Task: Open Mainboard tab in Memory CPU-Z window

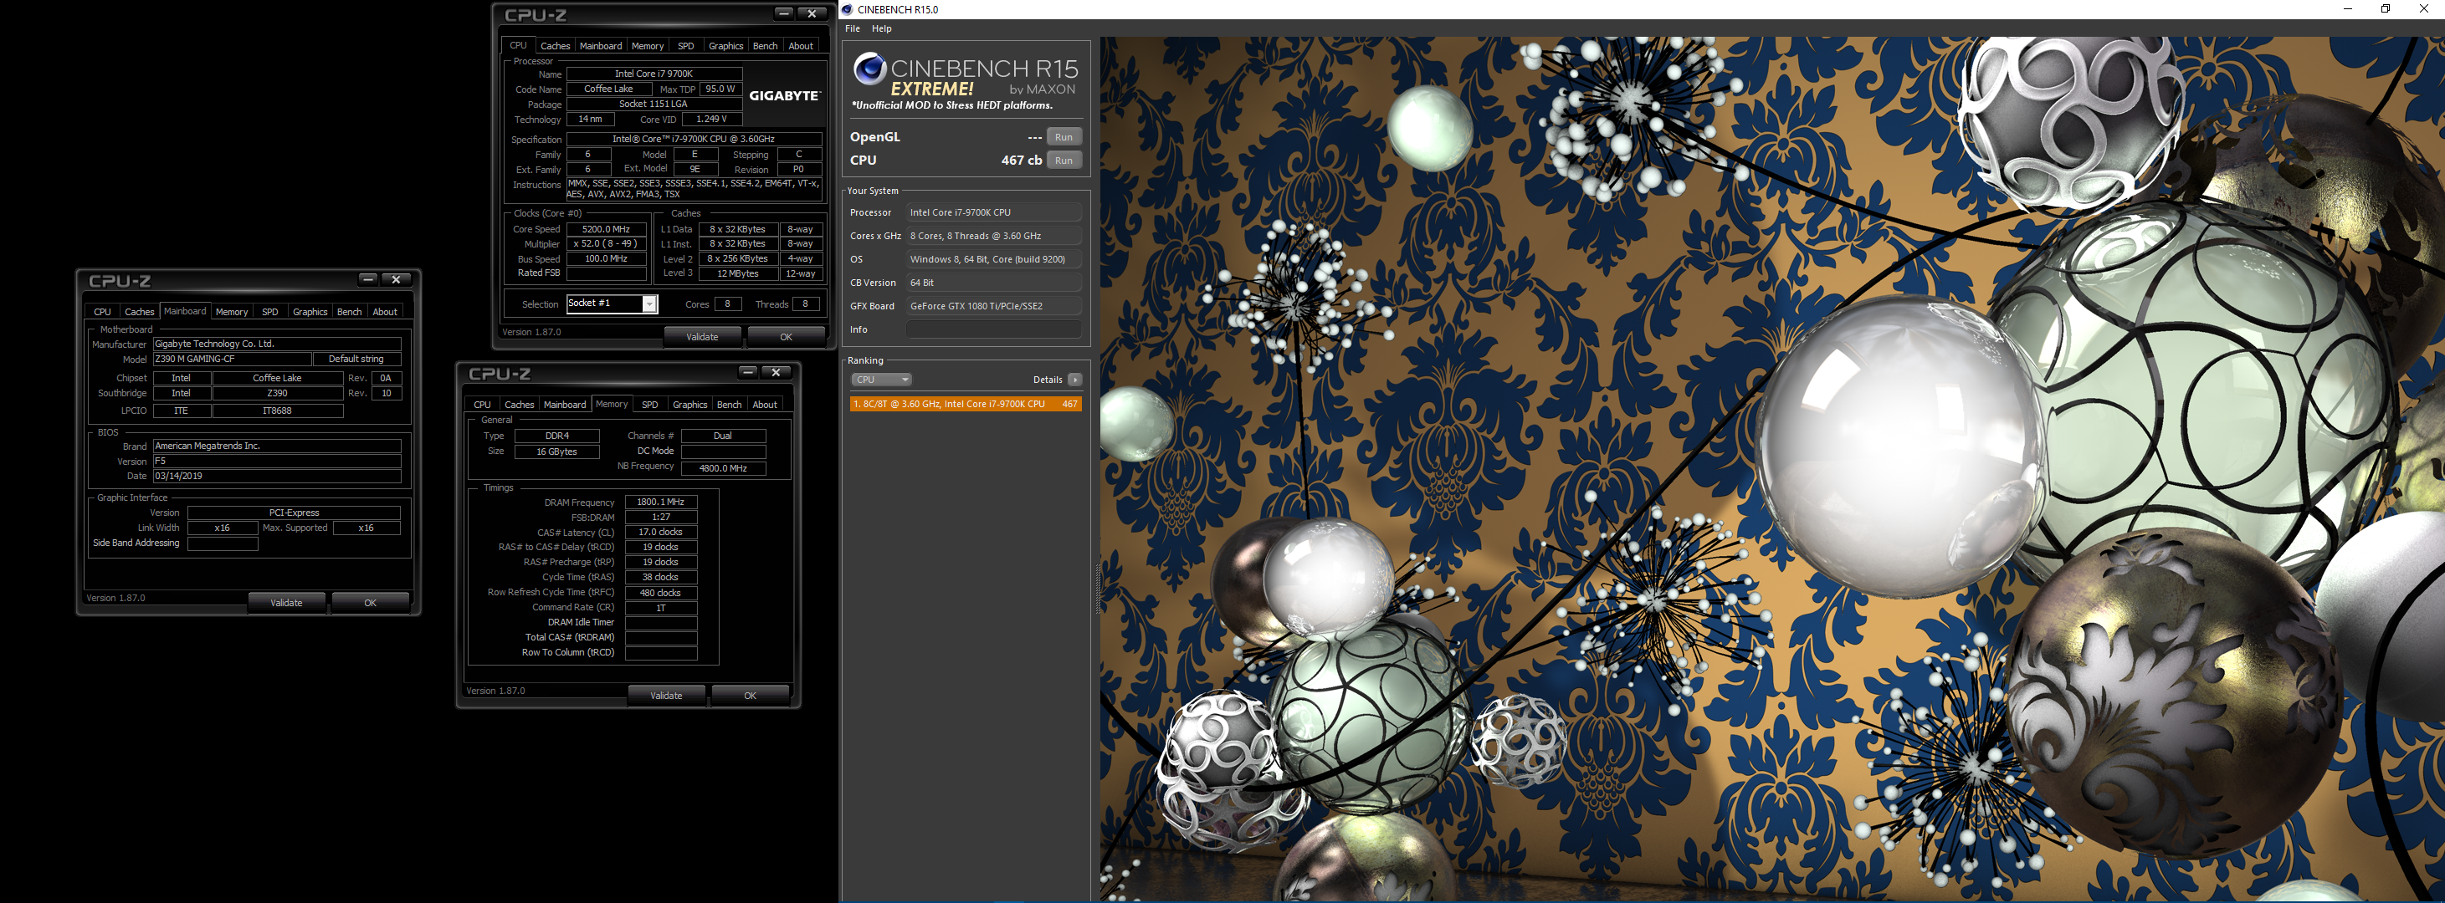Action: (x=565, y=404)
